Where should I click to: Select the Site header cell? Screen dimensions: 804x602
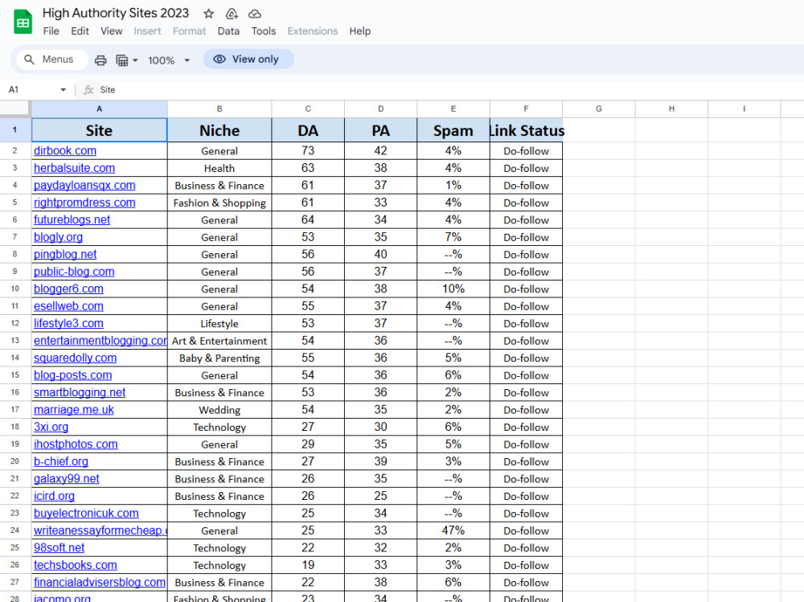pos(99,130)
